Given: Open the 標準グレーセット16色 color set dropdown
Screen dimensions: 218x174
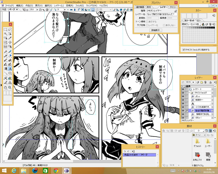Looking at the screenshot, I should (x=191, y=24).
